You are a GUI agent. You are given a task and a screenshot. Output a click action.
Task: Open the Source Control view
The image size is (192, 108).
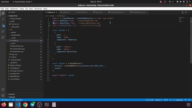coord(3,25)
